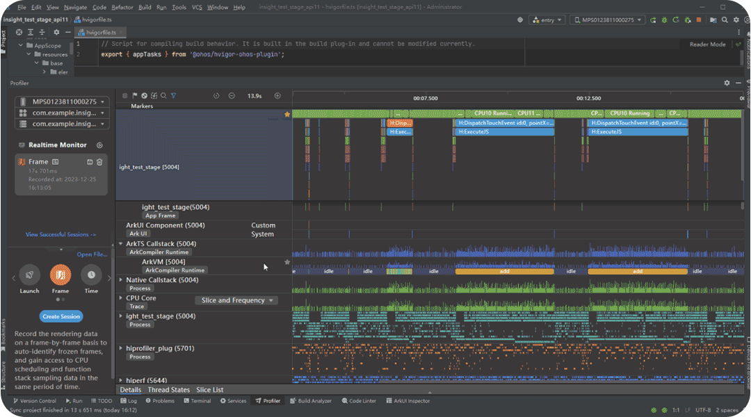The width and height of the screenshot is (751, 417).
Task: Click the search magnifier in Profiler toolbar
Action: tap(163, 96)
